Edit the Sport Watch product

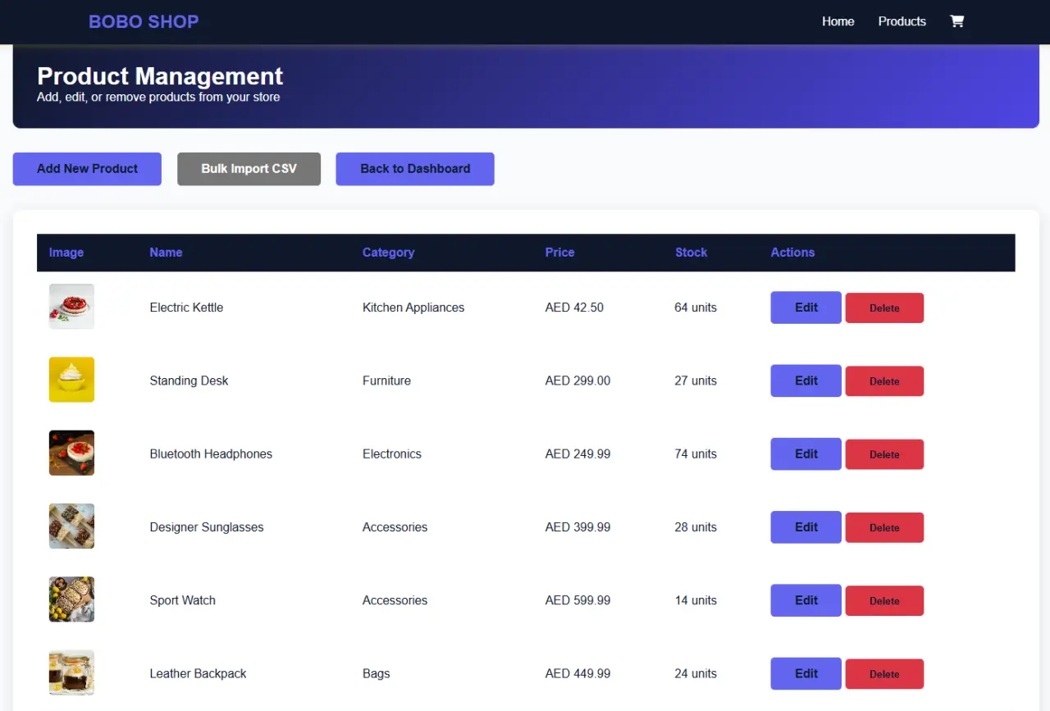point(806,600)
